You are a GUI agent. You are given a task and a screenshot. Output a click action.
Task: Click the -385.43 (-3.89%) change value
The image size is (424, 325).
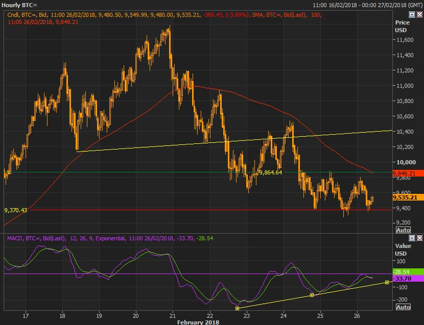pyautogui.click(x=226, y=15)
